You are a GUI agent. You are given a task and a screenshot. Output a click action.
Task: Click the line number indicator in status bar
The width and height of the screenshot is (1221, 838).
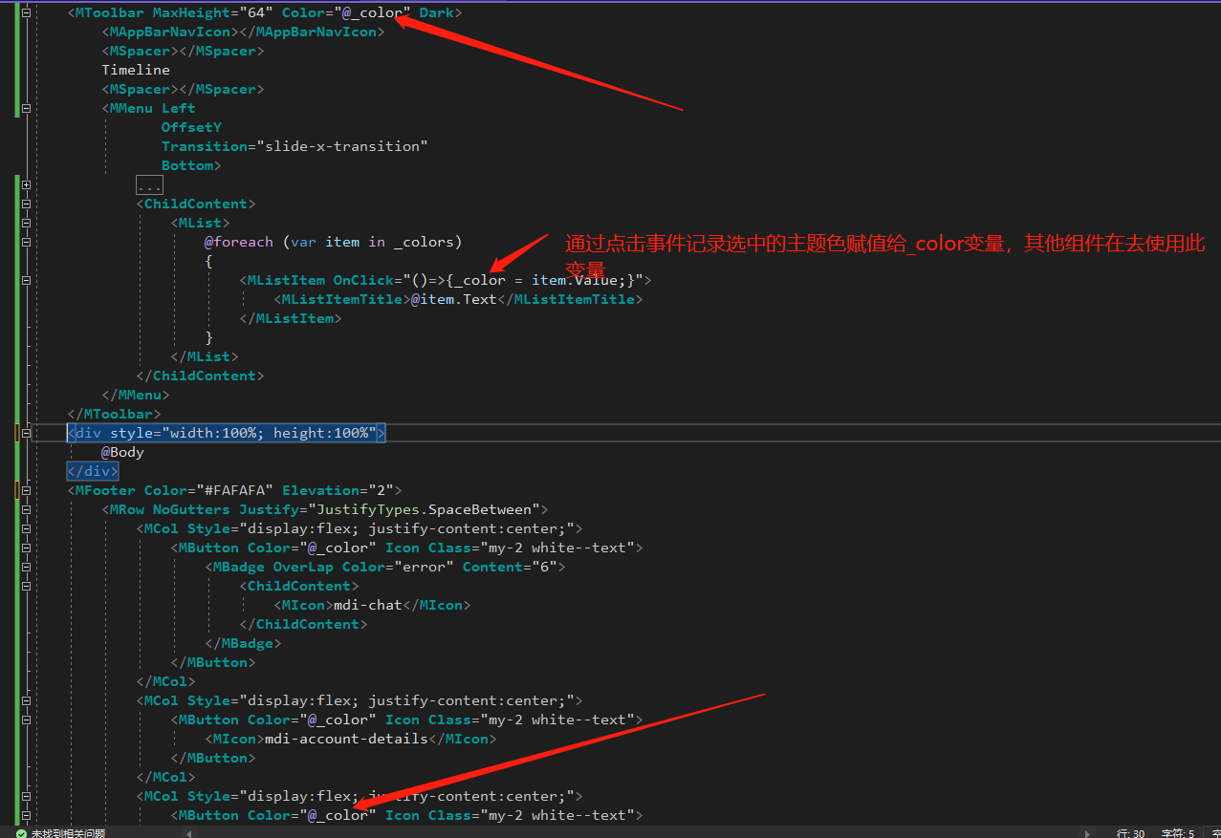pyautogui.click(x=1130, y=833)
